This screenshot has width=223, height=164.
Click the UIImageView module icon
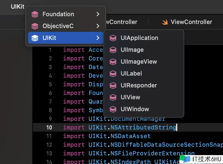(113, 62)
